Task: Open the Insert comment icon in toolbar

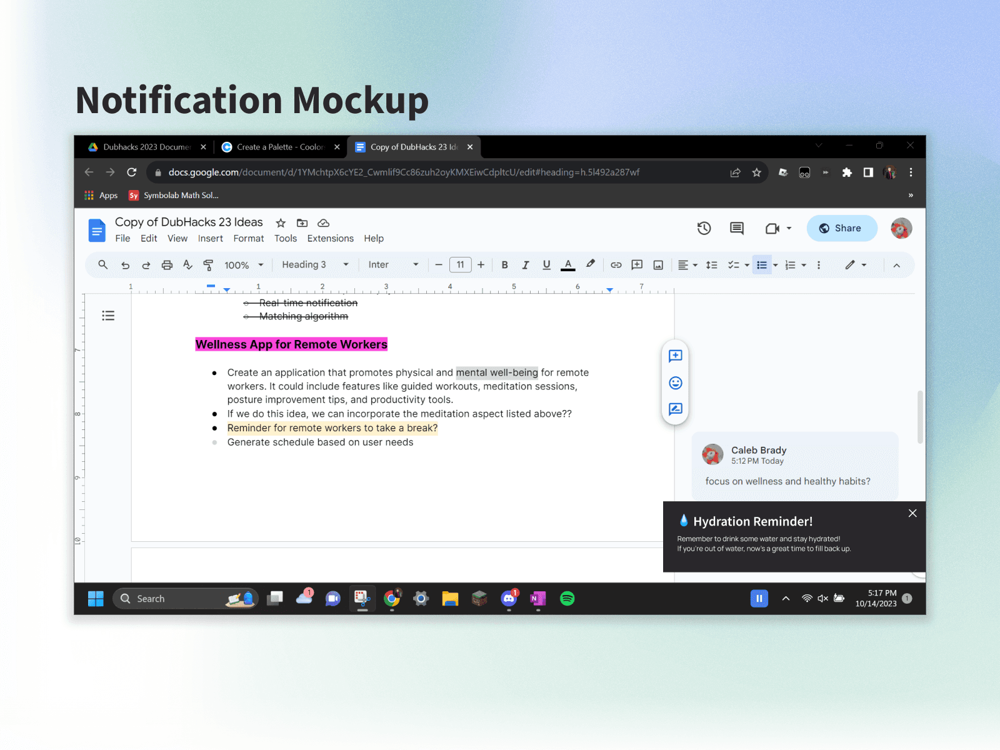Action: [637, 264]
